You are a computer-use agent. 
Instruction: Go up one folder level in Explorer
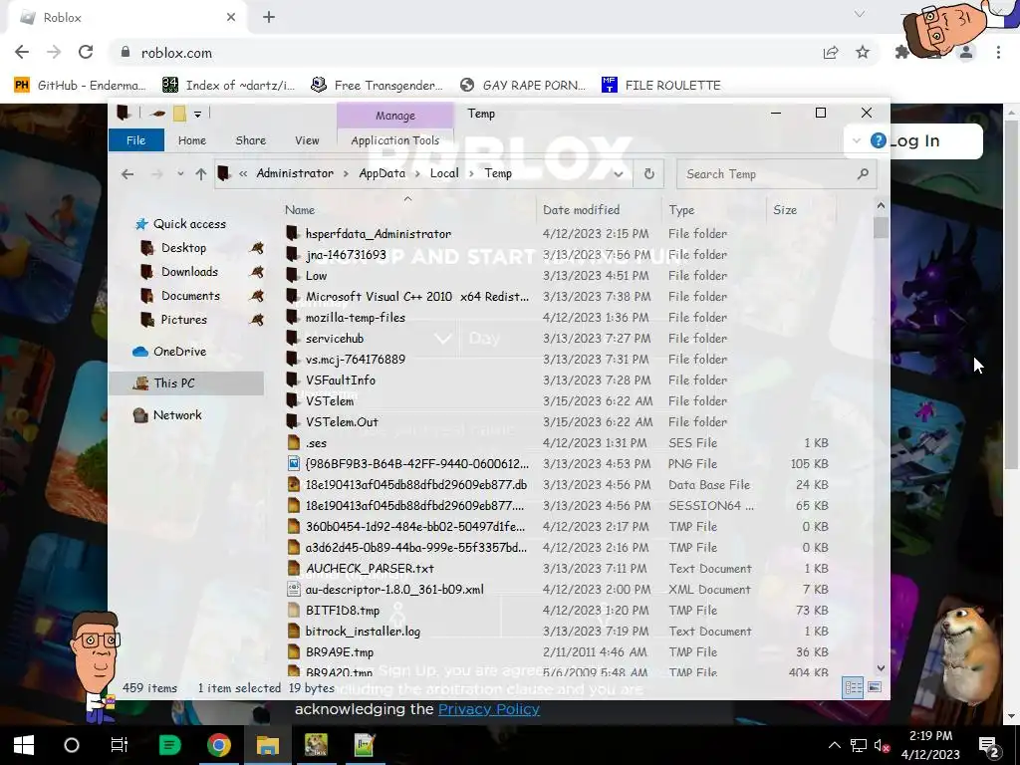click(x=201, y=173)
